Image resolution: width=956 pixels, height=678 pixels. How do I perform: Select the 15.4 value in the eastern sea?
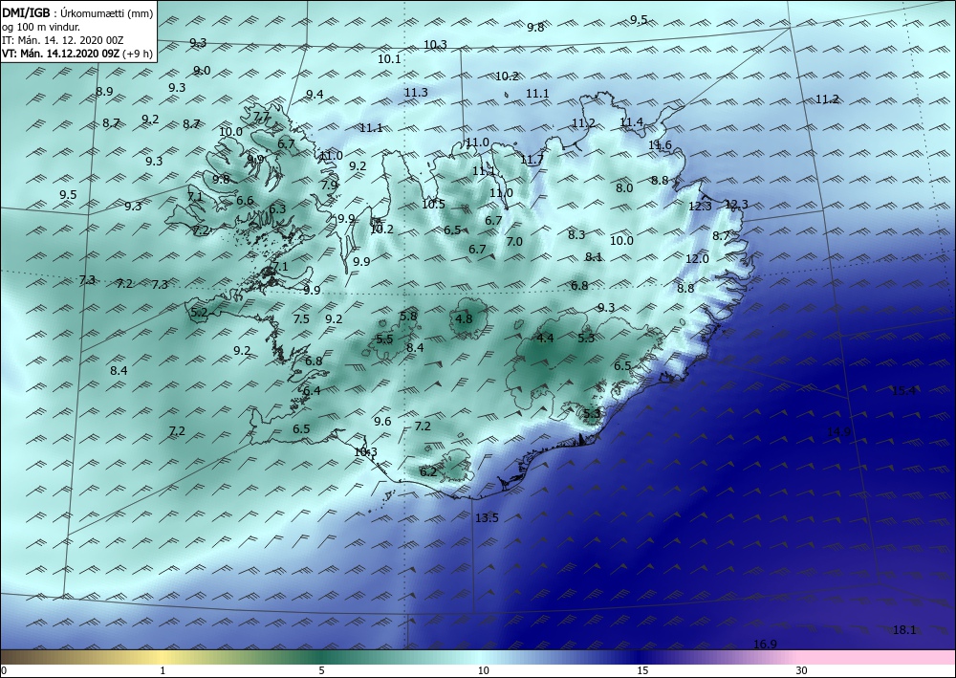point(903,391)
